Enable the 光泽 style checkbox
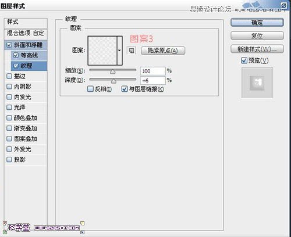The height and width of the screenshot is (237, 291). (x=9, y=107)
